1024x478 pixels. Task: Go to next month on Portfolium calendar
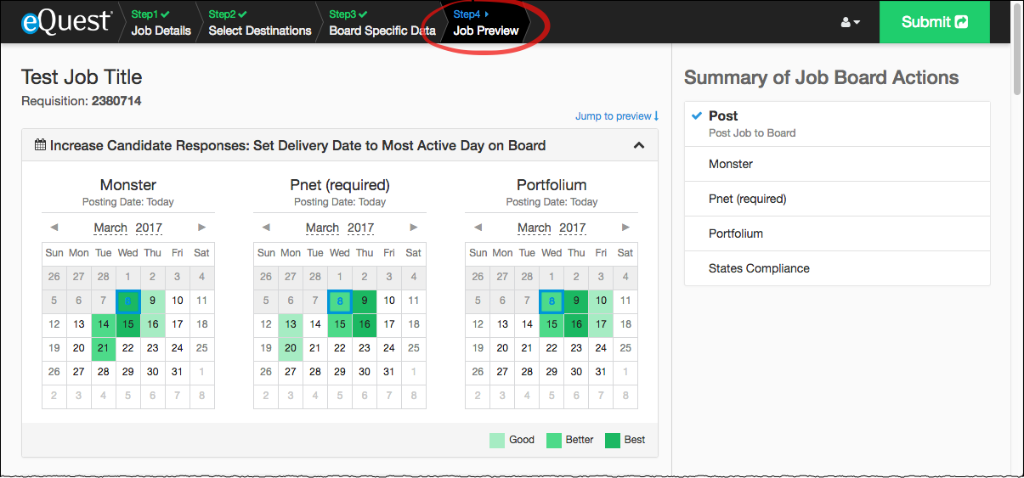(x=625, y=228)
